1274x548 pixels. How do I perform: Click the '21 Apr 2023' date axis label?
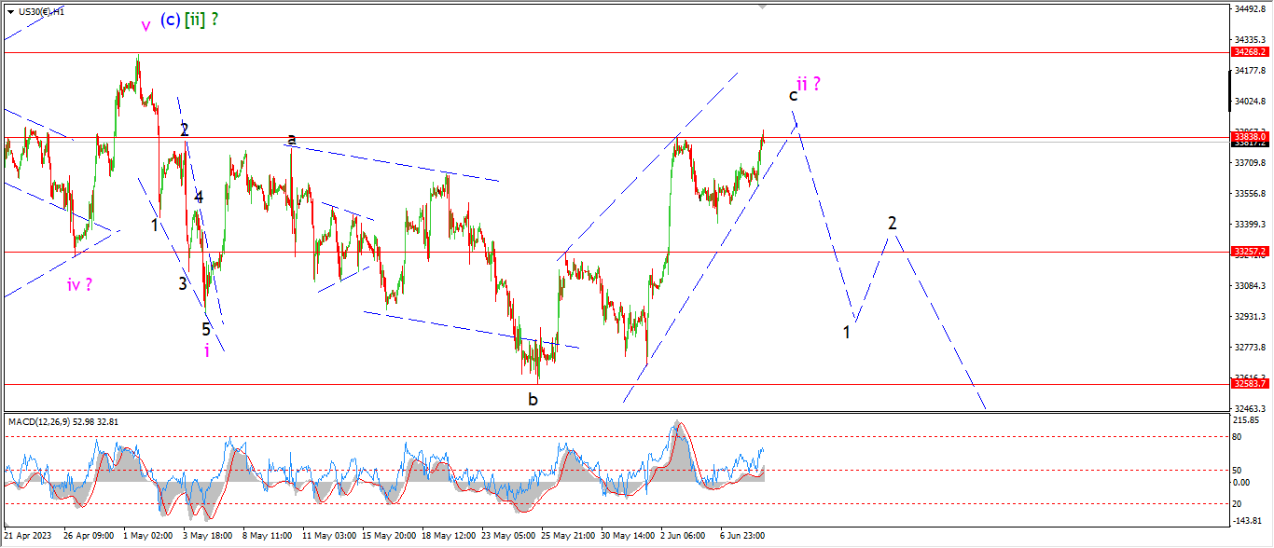point(28,536)
